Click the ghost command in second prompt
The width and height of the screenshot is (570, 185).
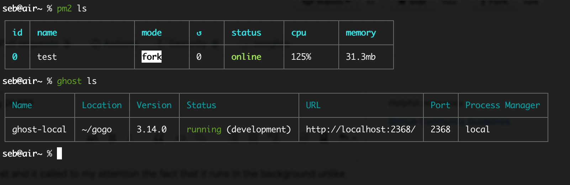69,81
